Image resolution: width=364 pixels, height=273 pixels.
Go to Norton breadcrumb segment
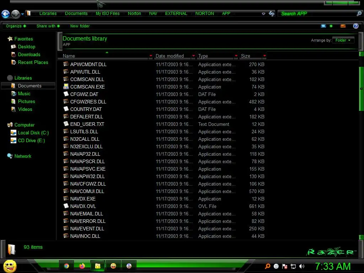134,14
